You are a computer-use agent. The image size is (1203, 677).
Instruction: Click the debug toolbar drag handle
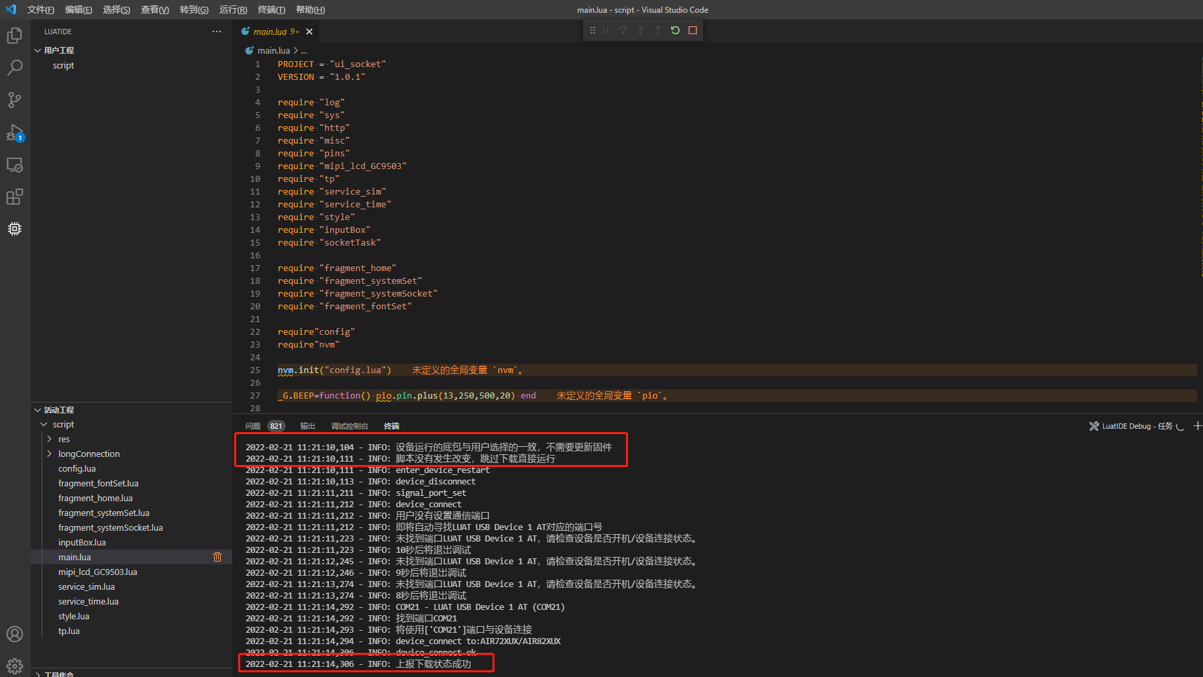(x=592, y=30)
